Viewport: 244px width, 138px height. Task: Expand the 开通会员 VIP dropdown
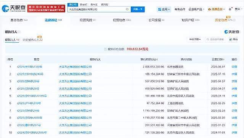tap(217, 9)
